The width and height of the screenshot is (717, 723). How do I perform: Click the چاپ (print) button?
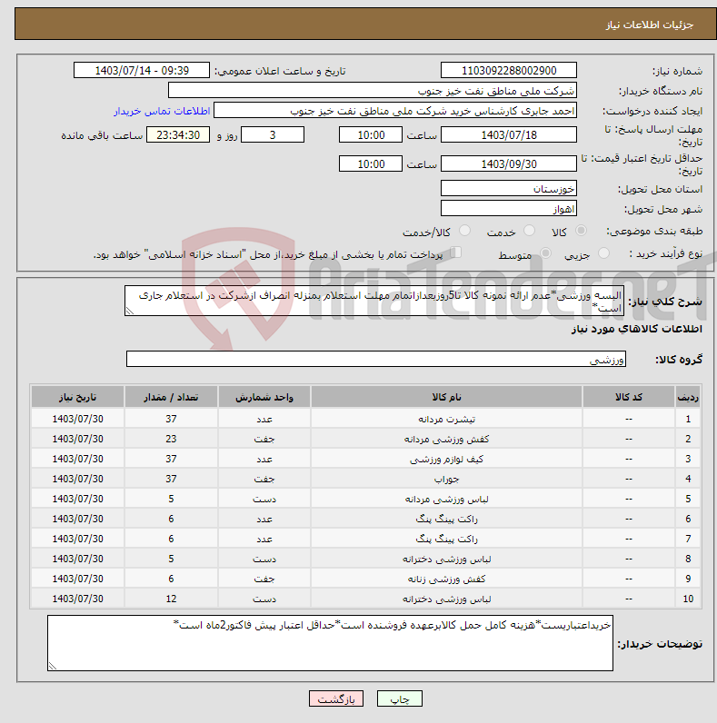[400, 698]
